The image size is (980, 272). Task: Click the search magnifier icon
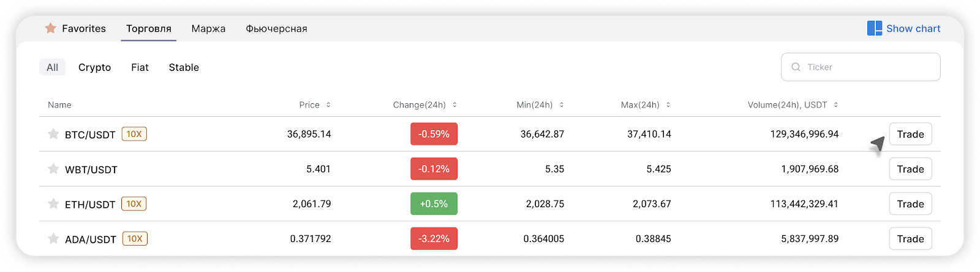click(x=796, y=67)
